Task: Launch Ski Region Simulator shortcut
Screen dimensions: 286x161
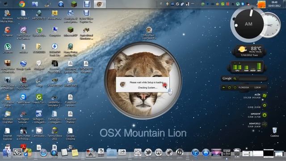Action: [23, 117]
